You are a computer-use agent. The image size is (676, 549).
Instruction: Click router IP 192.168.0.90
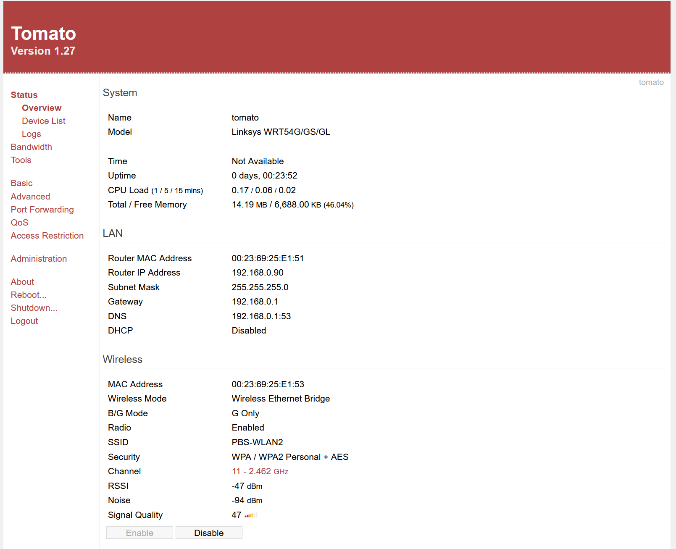point(258,273)
